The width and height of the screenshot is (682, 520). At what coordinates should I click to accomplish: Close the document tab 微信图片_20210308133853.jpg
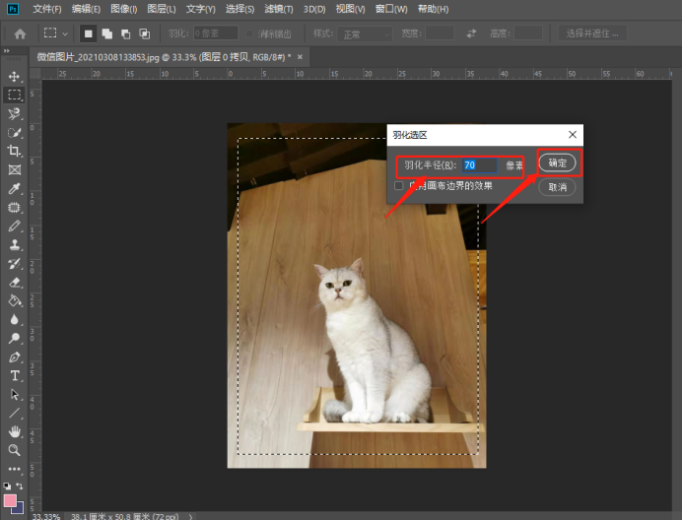point(300,57)
